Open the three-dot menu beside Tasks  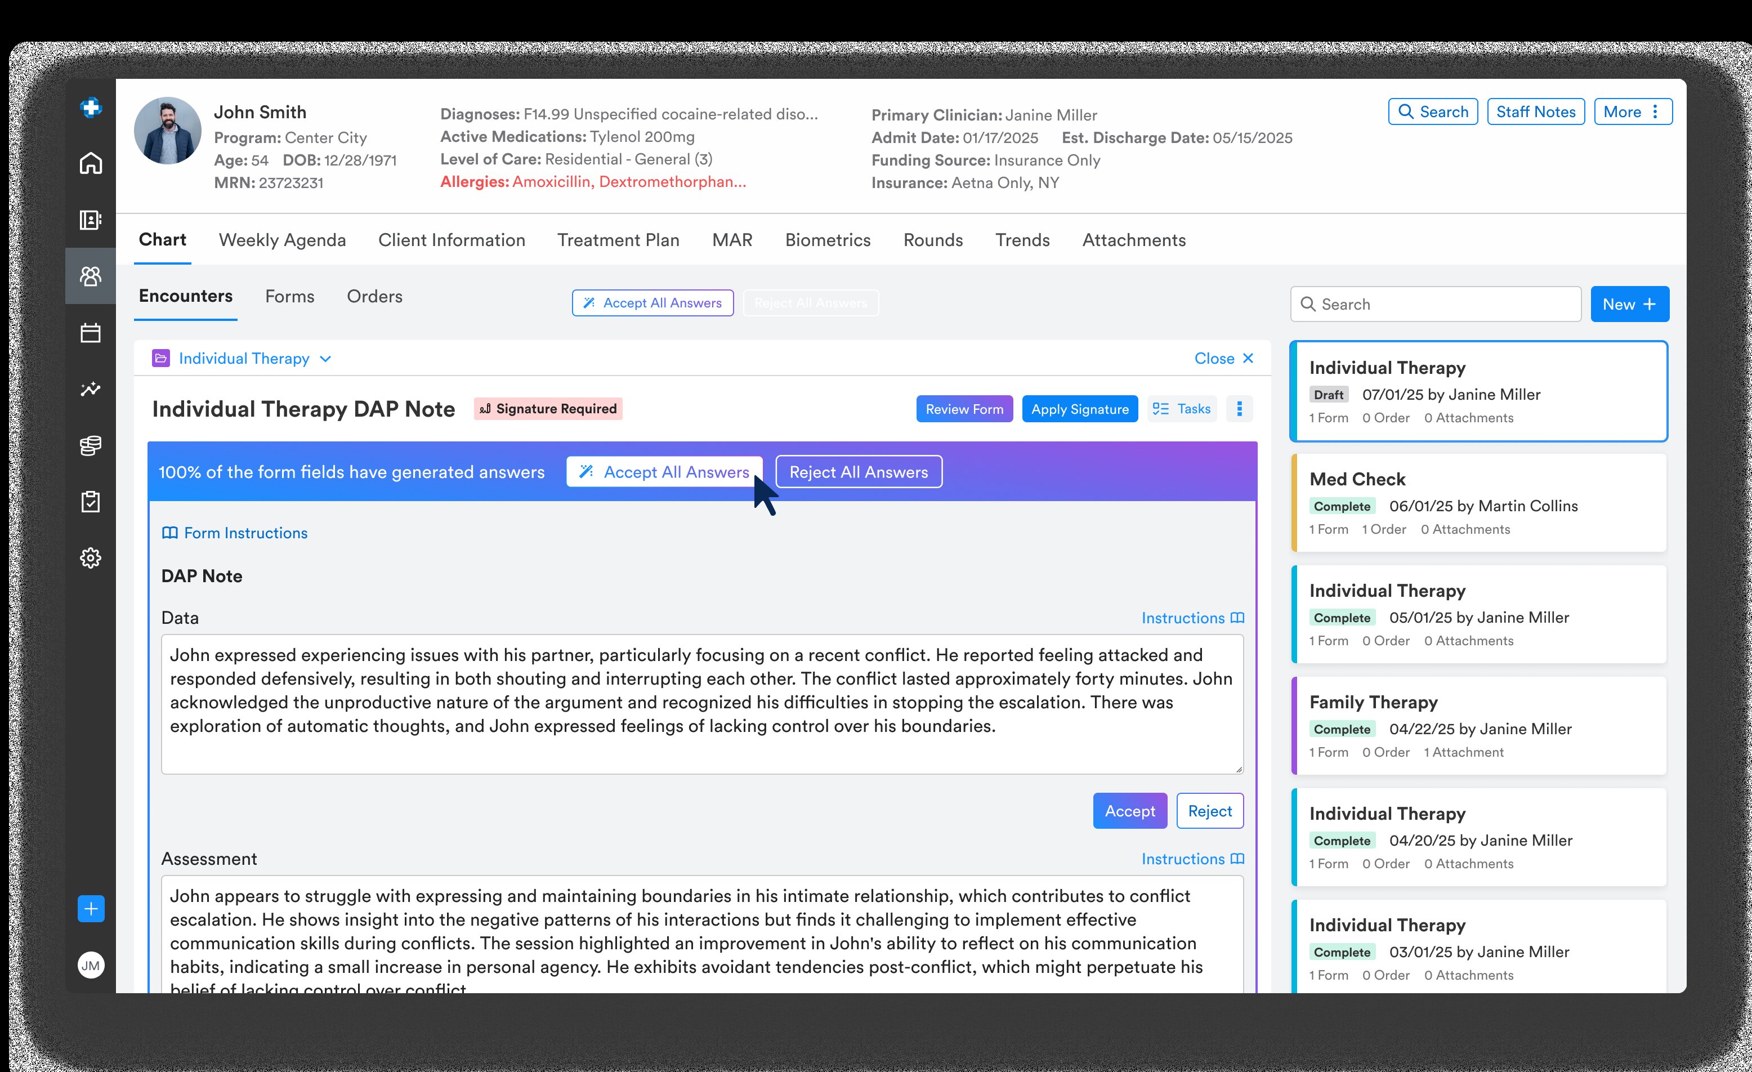tap(1239, 409)
